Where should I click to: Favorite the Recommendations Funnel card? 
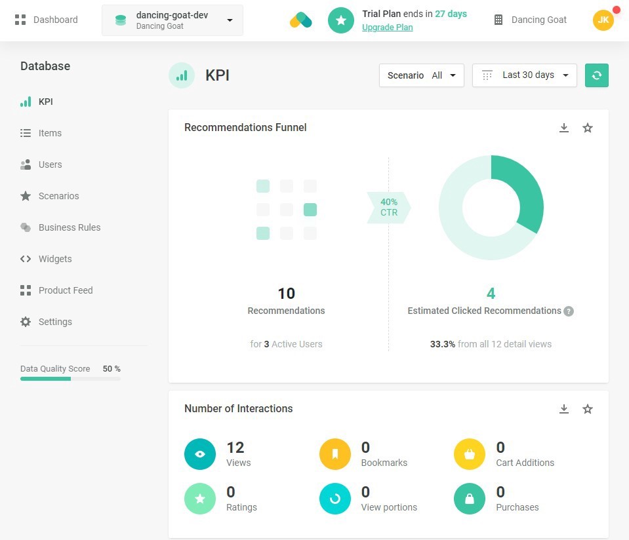(x=588, y=128)
